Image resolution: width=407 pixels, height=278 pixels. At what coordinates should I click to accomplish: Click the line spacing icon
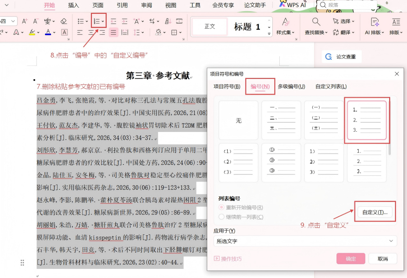click(x=137, y=33)
